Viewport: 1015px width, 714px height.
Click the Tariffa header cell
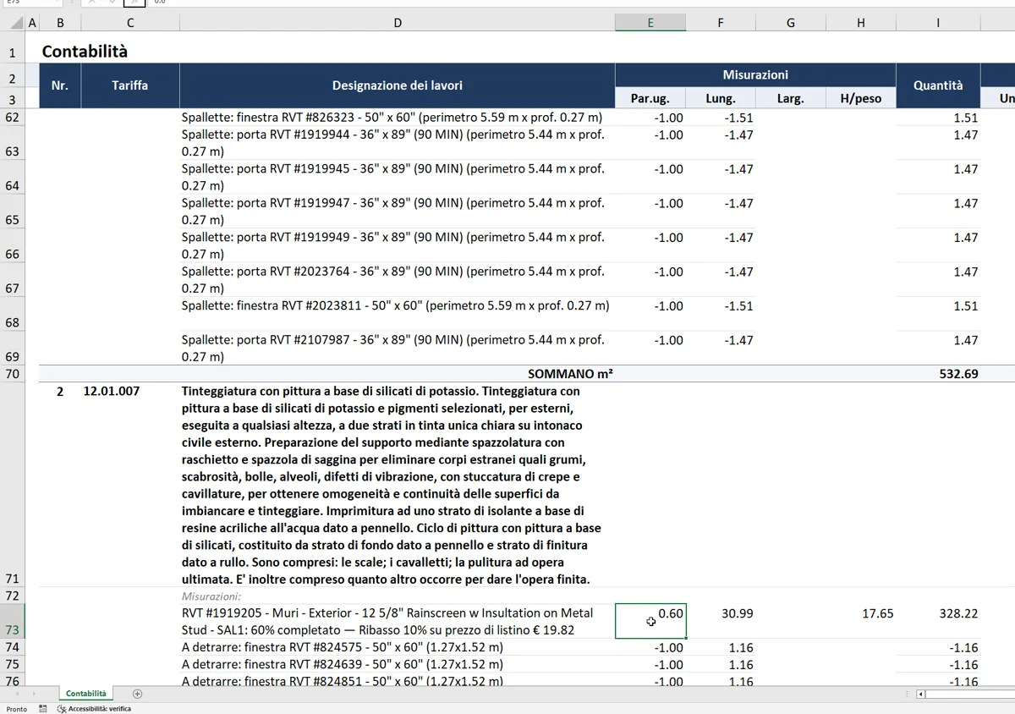[130, 85]
